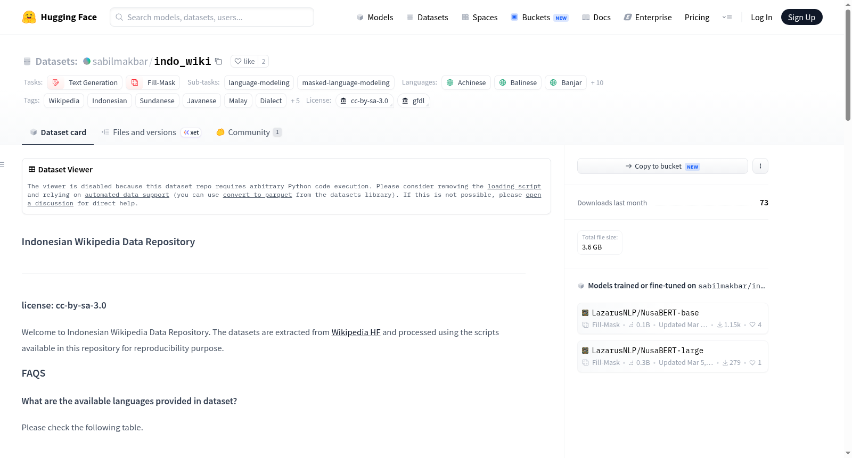Click the Fill-Mask task icon
Viewport: 852px width, 458px height.
(135, 82)
